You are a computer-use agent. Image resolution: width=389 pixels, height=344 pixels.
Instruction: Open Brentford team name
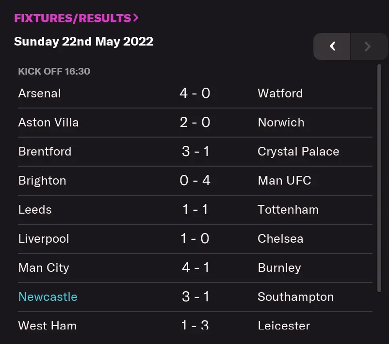pos(45,151)
